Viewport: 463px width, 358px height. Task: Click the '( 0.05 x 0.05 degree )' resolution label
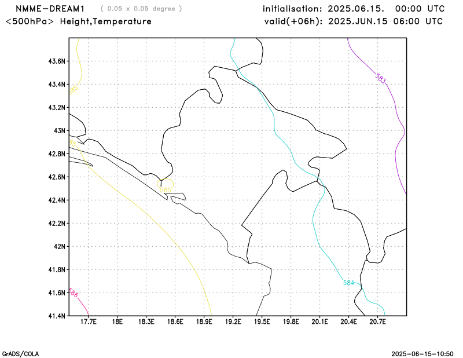point(141,9)
